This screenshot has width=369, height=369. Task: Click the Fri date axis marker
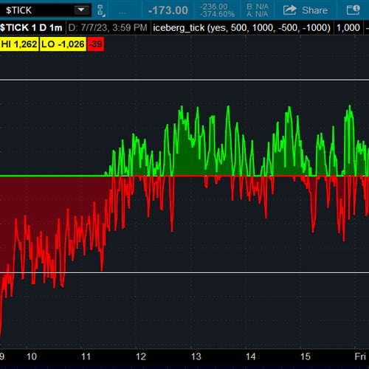(360, 356)
